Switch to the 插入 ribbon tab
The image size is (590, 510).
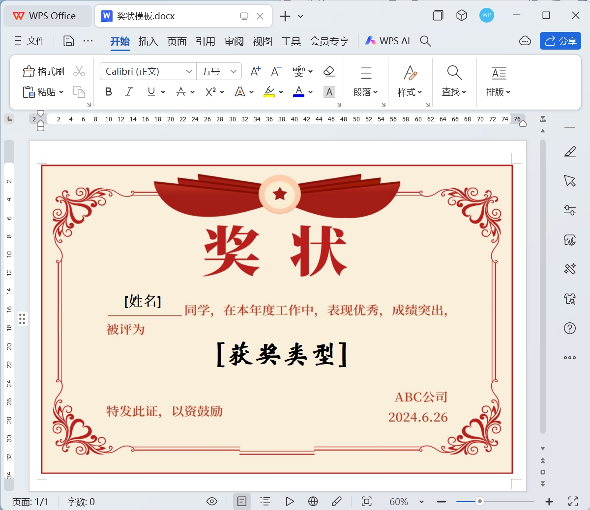click(x=148, y=41)
